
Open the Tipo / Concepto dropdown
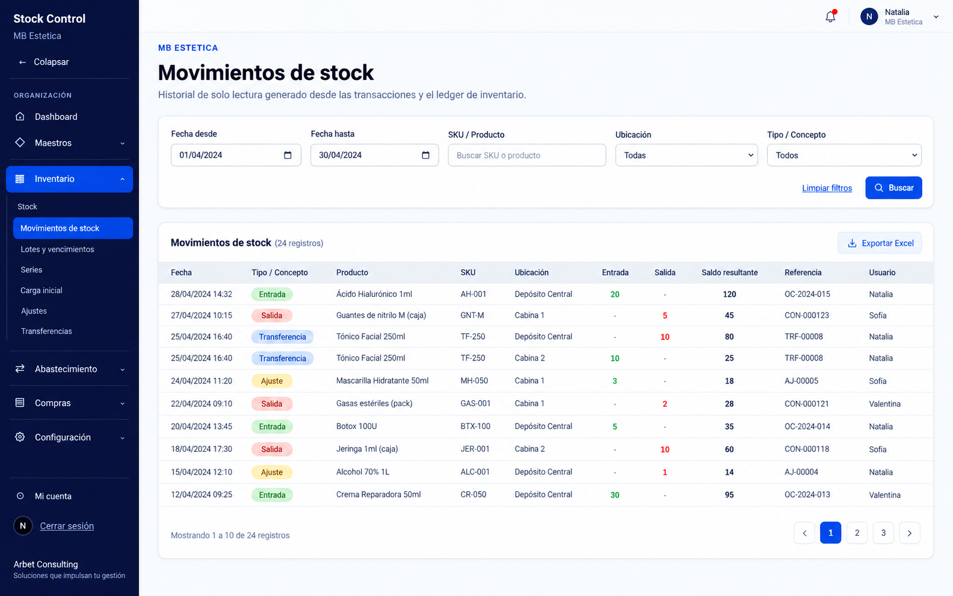pos(844,155)
